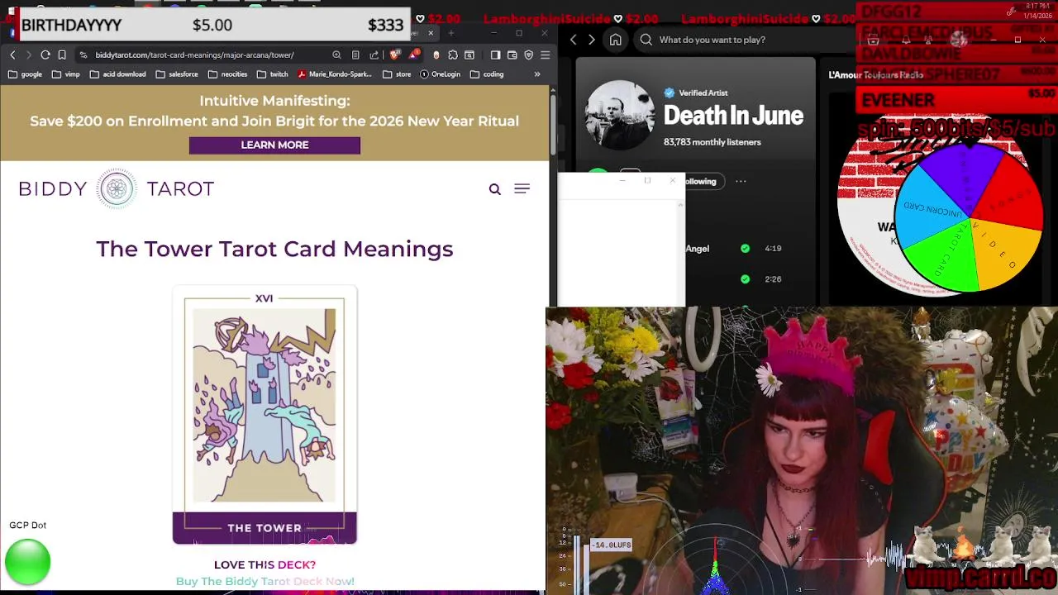
Task: Toggle saved check on the 2:26 track
Action: (x=746, y=279)
